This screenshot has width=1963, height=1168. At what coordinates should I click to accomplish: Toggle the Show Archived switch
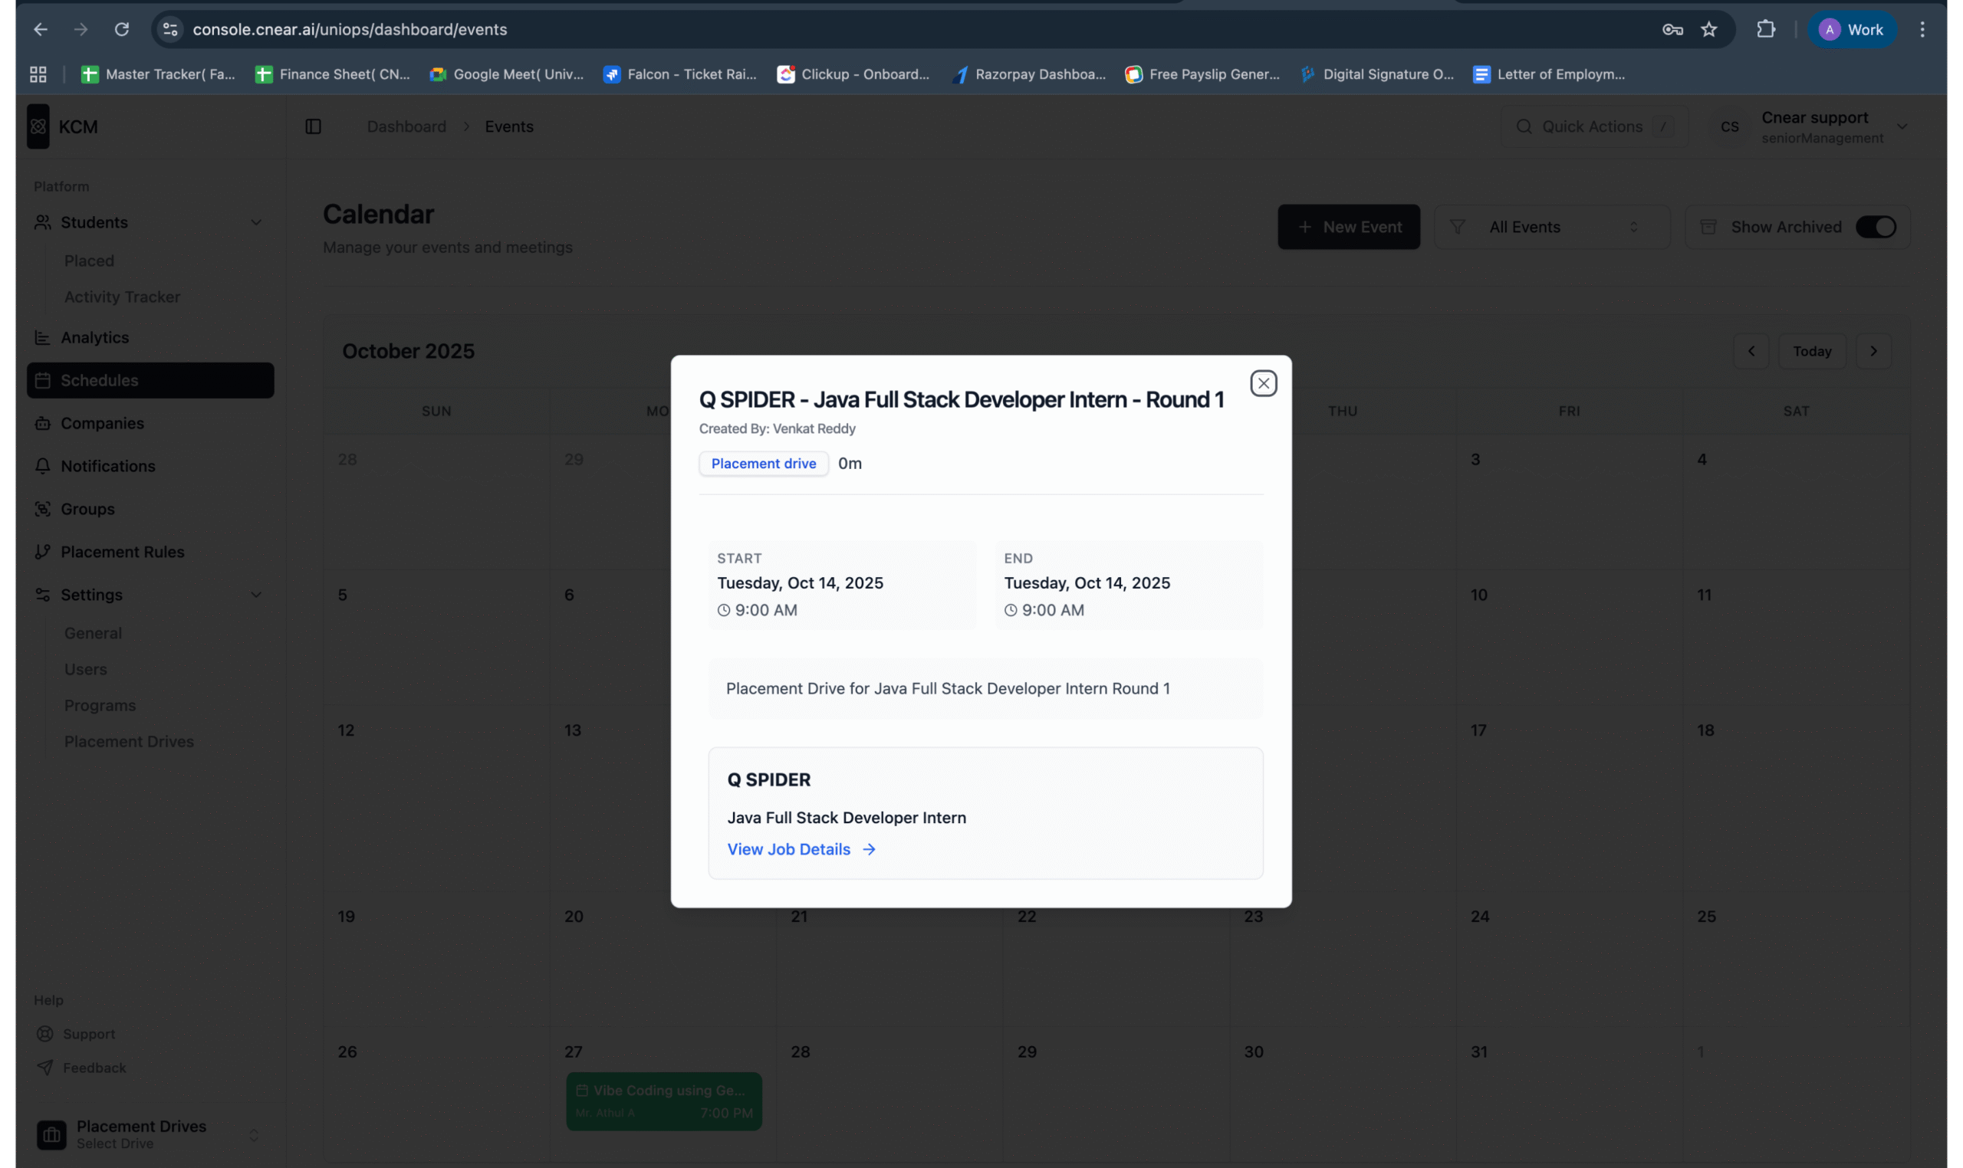(x=1875, y=227)
